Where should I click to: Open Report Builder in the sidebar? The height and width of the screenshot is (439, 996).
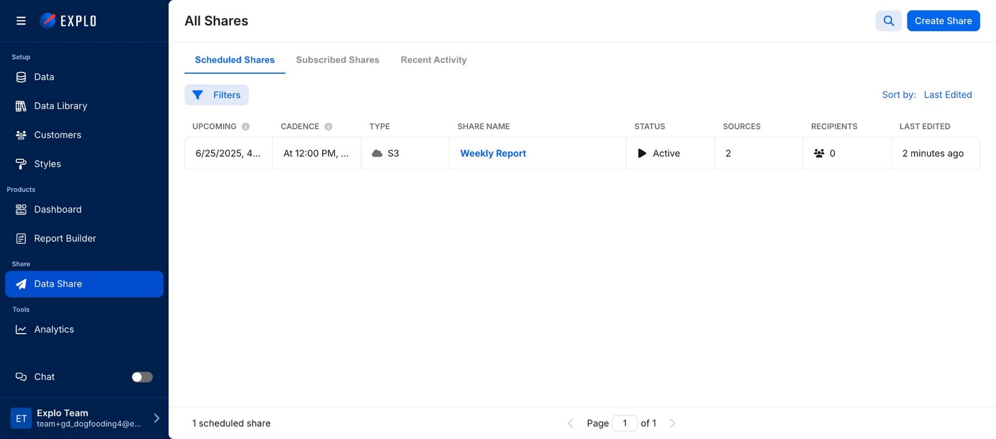(65, 238)
